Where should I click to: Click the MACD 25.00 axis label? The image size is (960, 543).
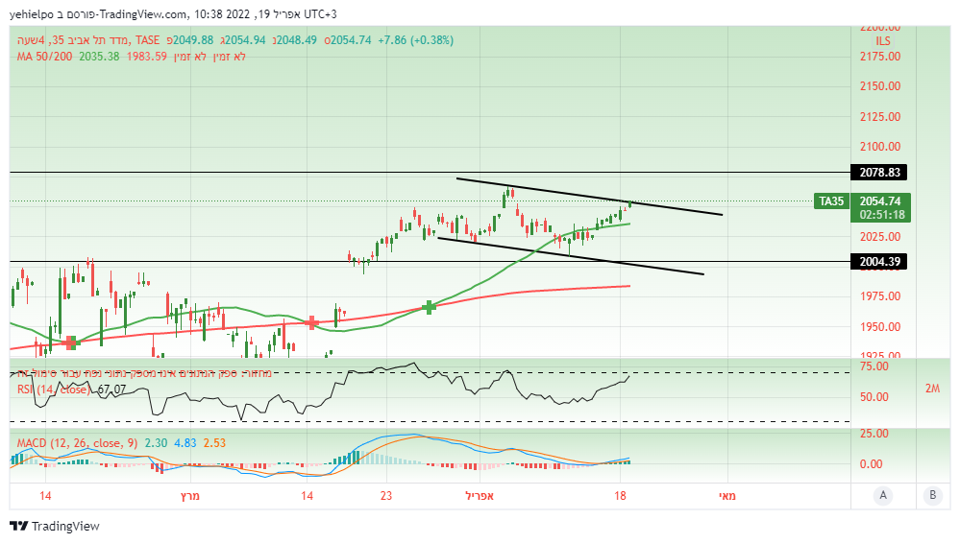874,434
